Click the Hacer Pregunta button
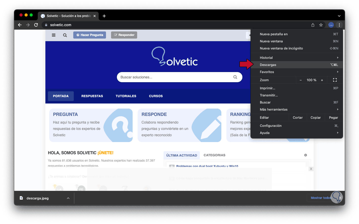 (x=90, y=35)
